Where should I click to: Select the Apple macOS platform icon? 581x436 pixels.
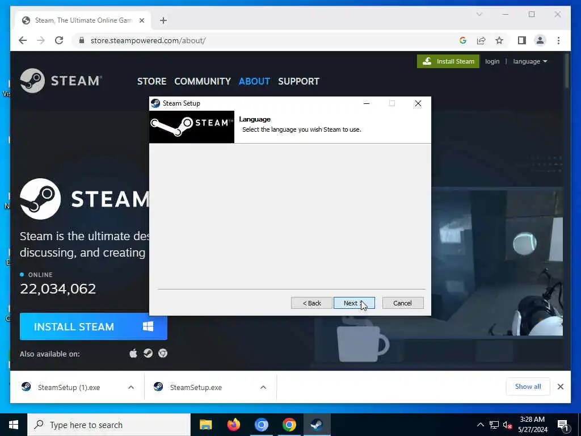(x=133, y=353)
